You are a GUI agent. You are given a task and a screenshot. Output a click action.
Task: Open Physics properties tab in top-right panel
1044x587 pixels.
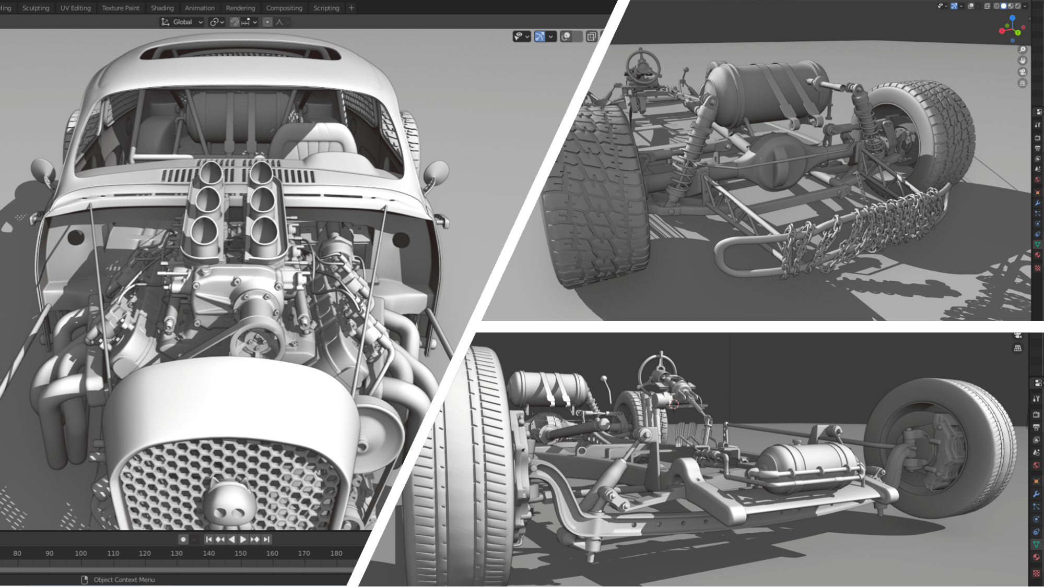point(1038,224)
